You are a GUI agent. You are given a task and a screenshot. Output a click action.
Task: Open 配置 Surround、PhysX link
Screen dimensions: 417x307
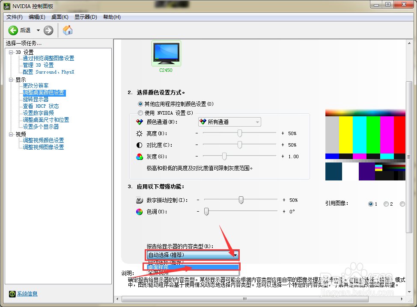point(48,72)
